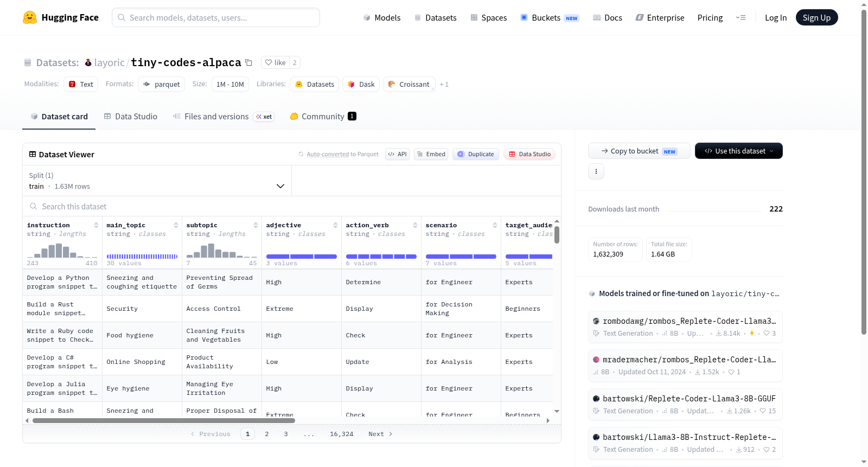
Task: Open the three-dot more options button
Action: (596, 171)
